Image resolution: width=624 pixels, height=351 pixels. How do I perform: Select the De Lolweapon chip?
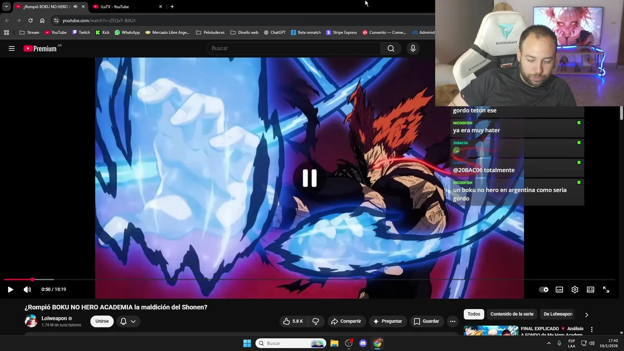(x=558, y=314)
